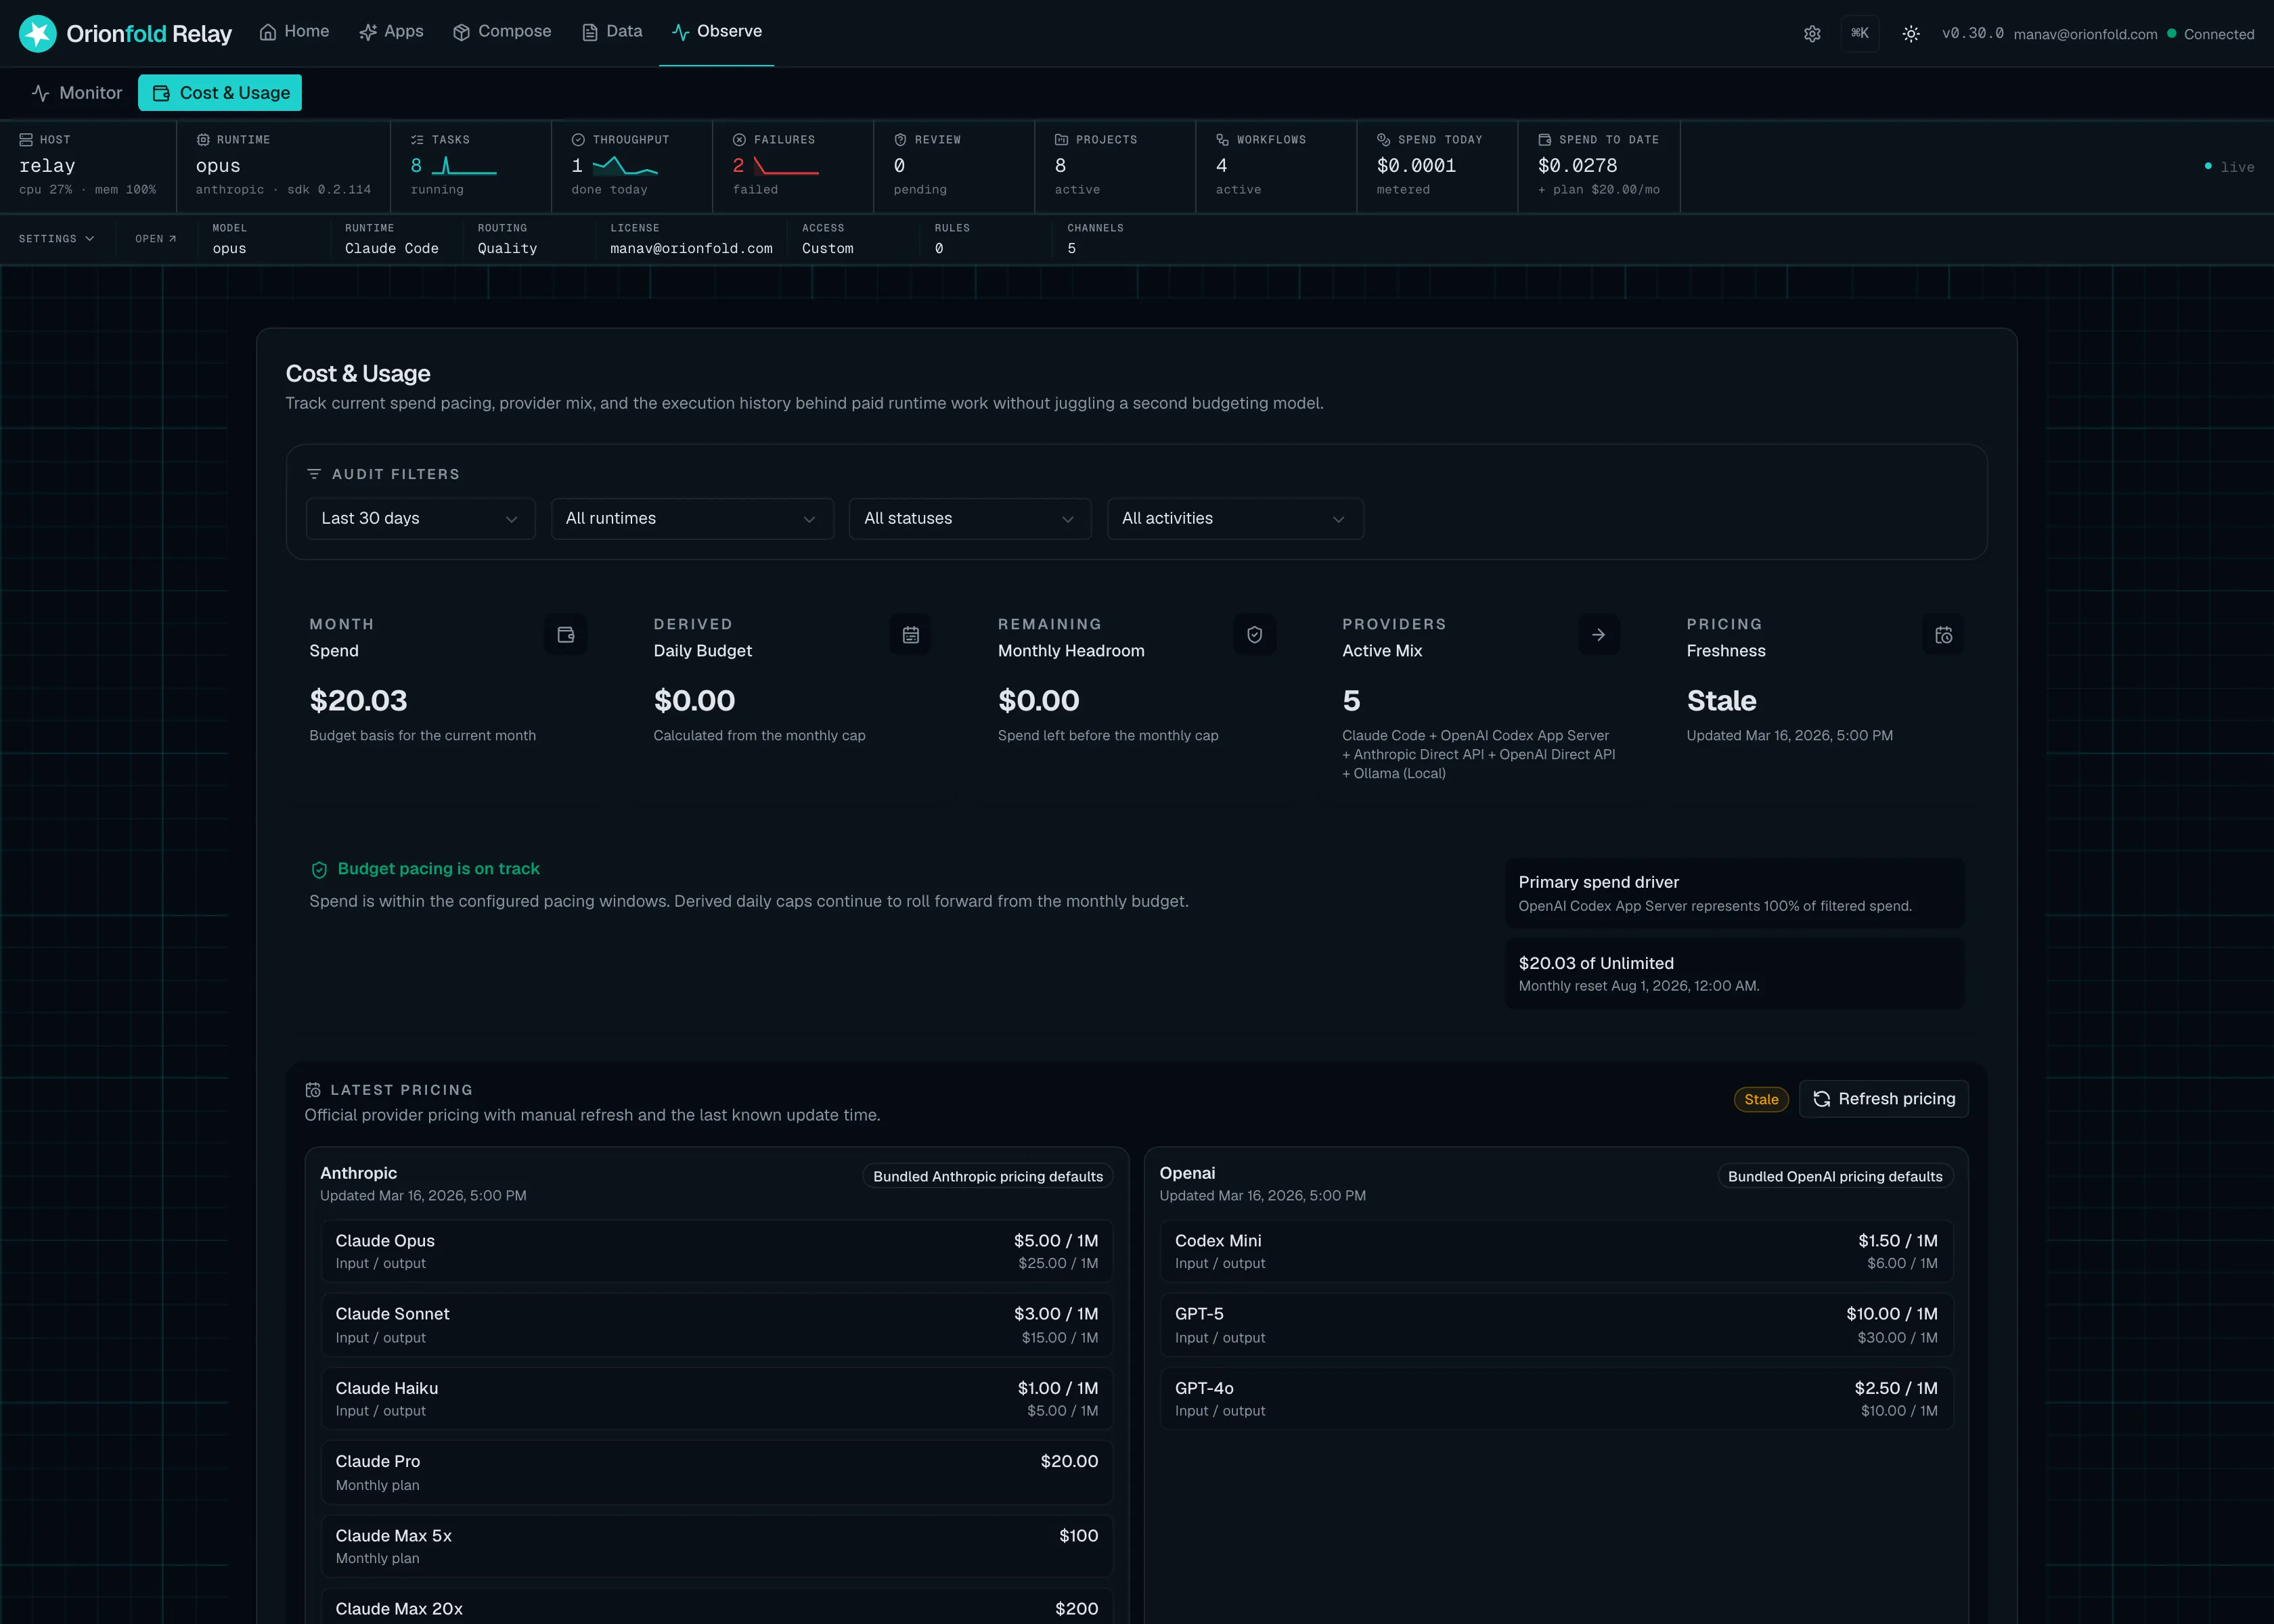Screen dimensions: 2274x1624
Task: Click the Spend Today coins icon
Action: click(1383, 140)
